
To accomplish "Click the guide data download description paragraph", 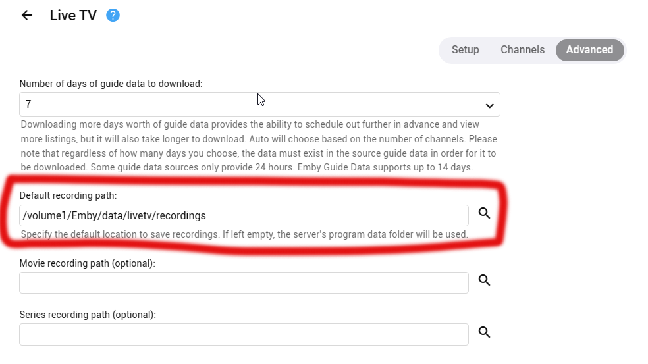I will coord(258,145).
